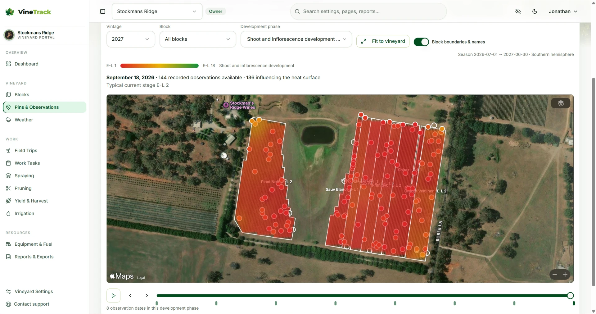This screenshot has width=596, height=314.
Task: Zoom in the map with plus
Action: click(565, 275)
